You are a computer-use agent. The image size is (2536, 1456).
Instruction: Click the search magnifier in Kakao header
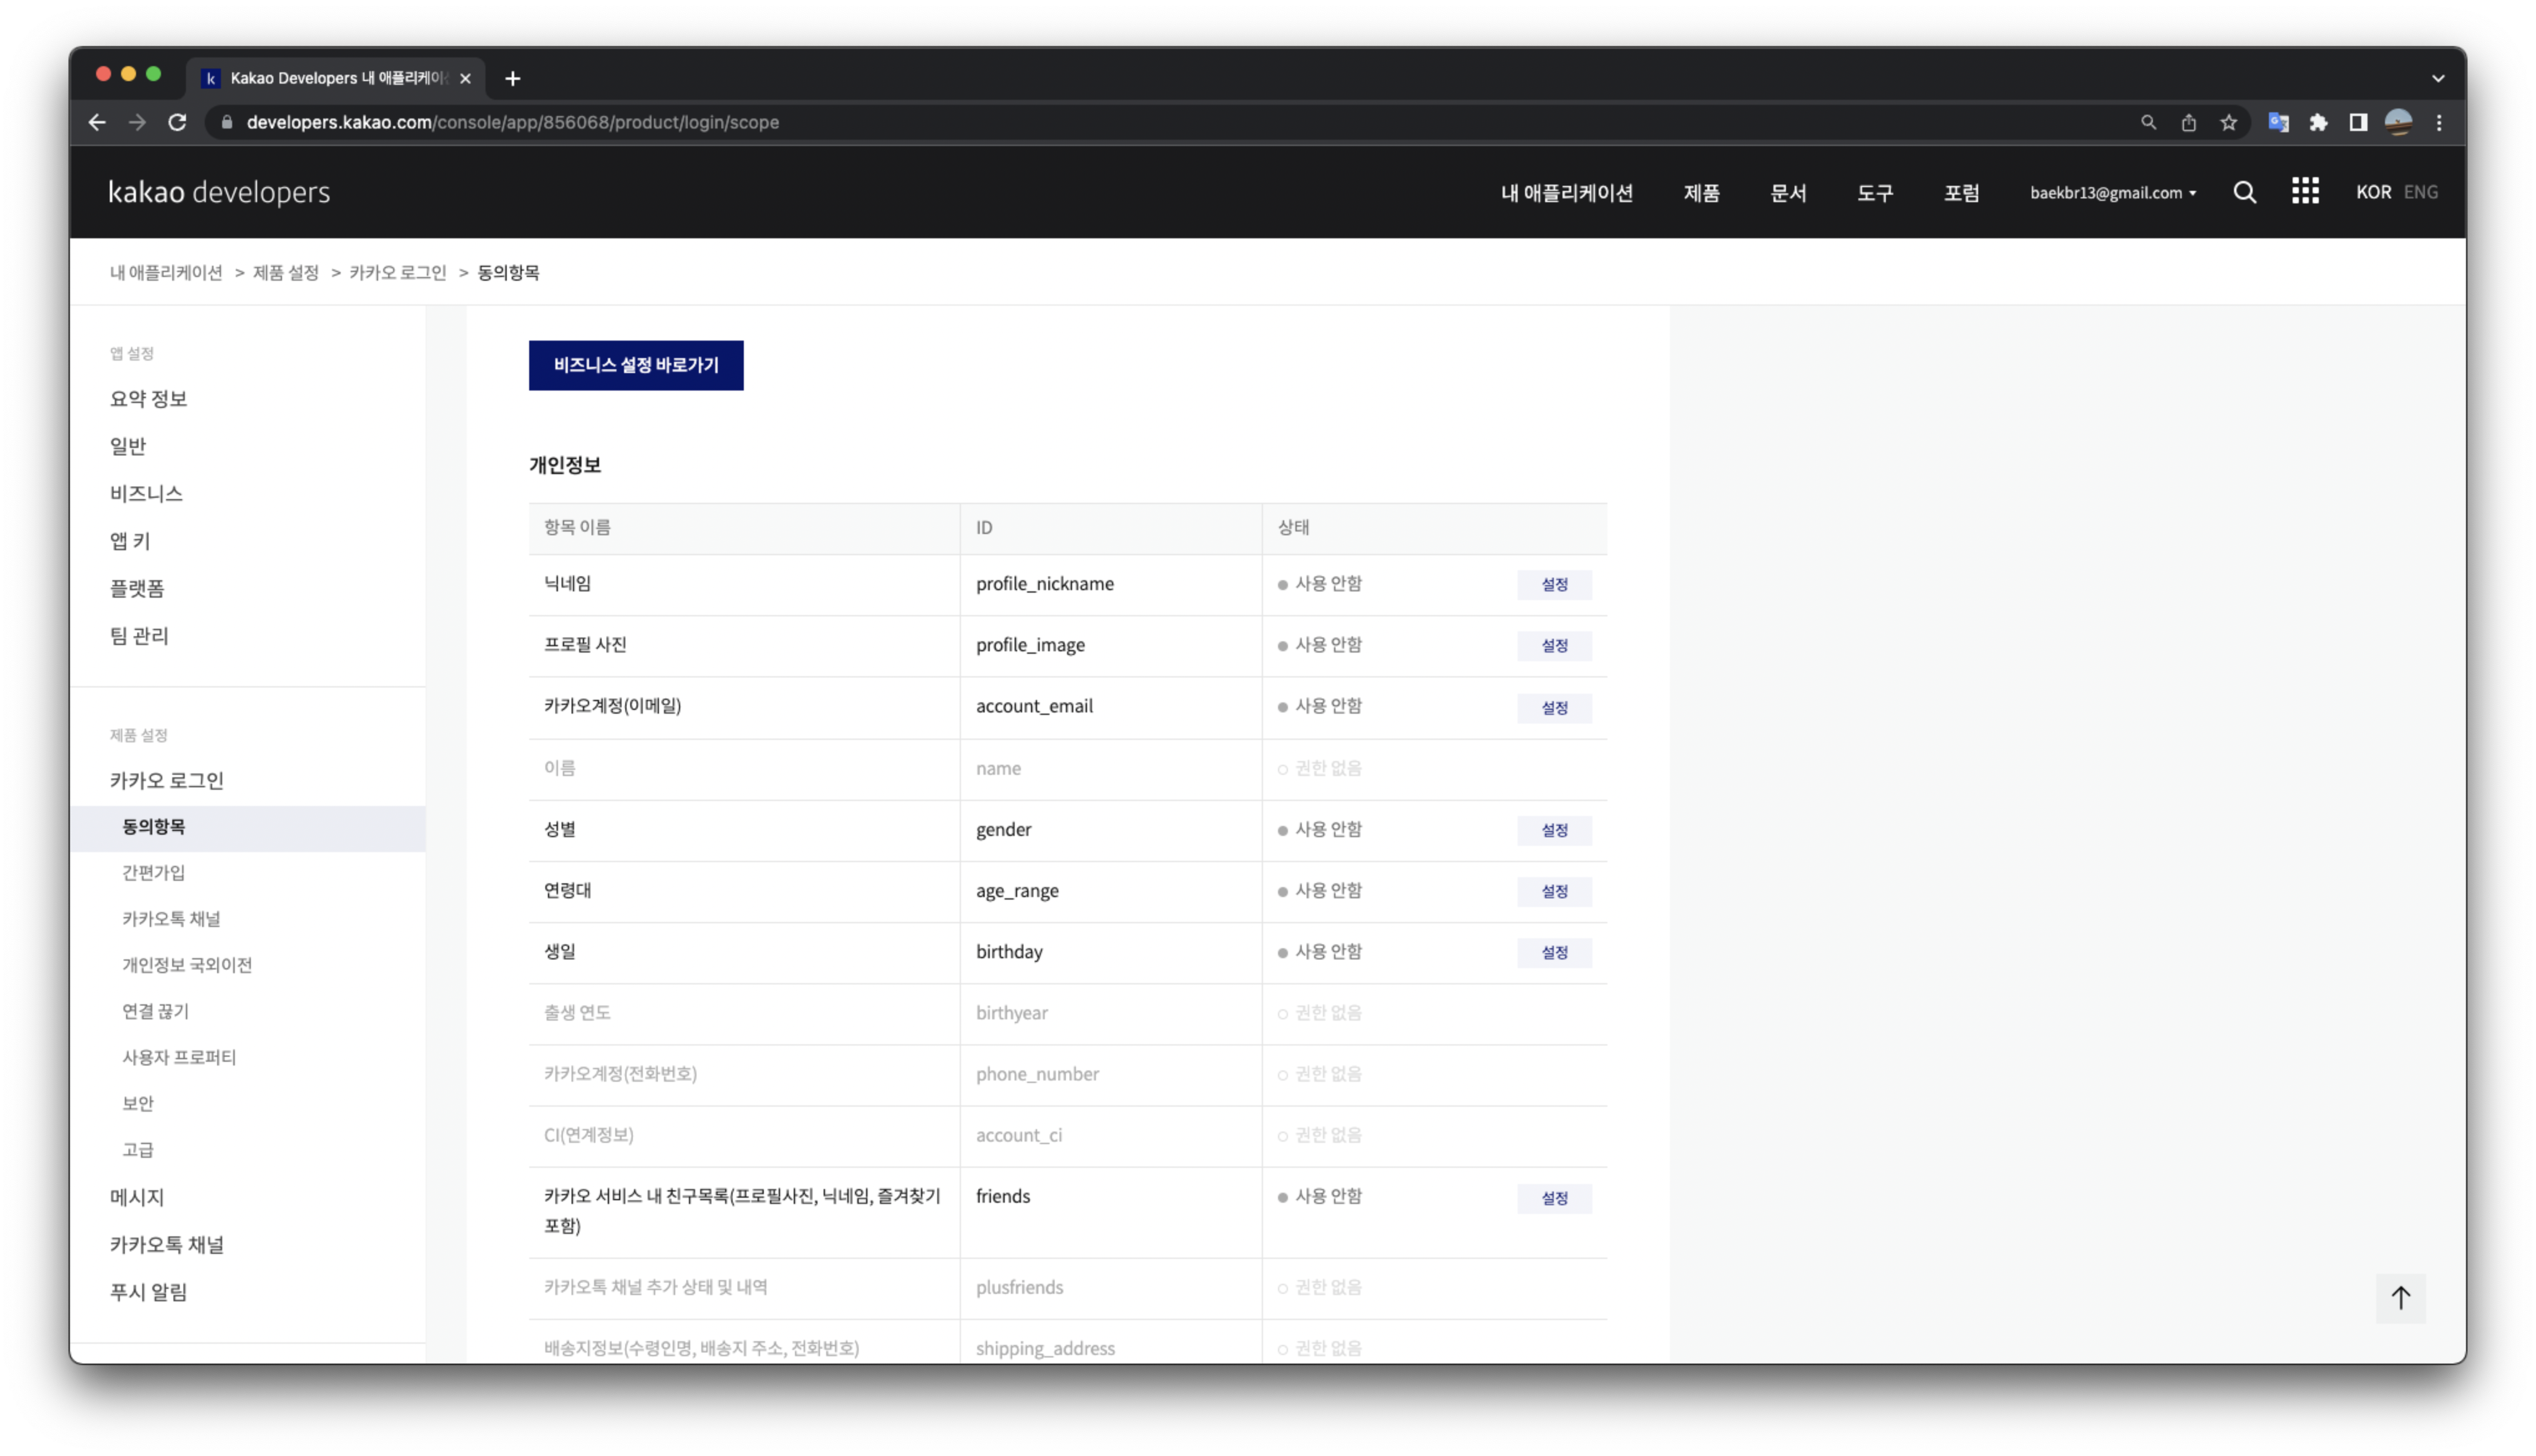point(2244,192)
